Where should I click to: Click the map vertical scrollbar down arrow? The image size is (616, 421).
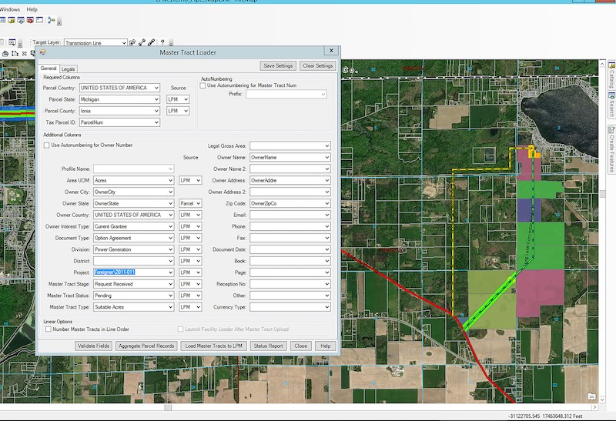point(602,399)
